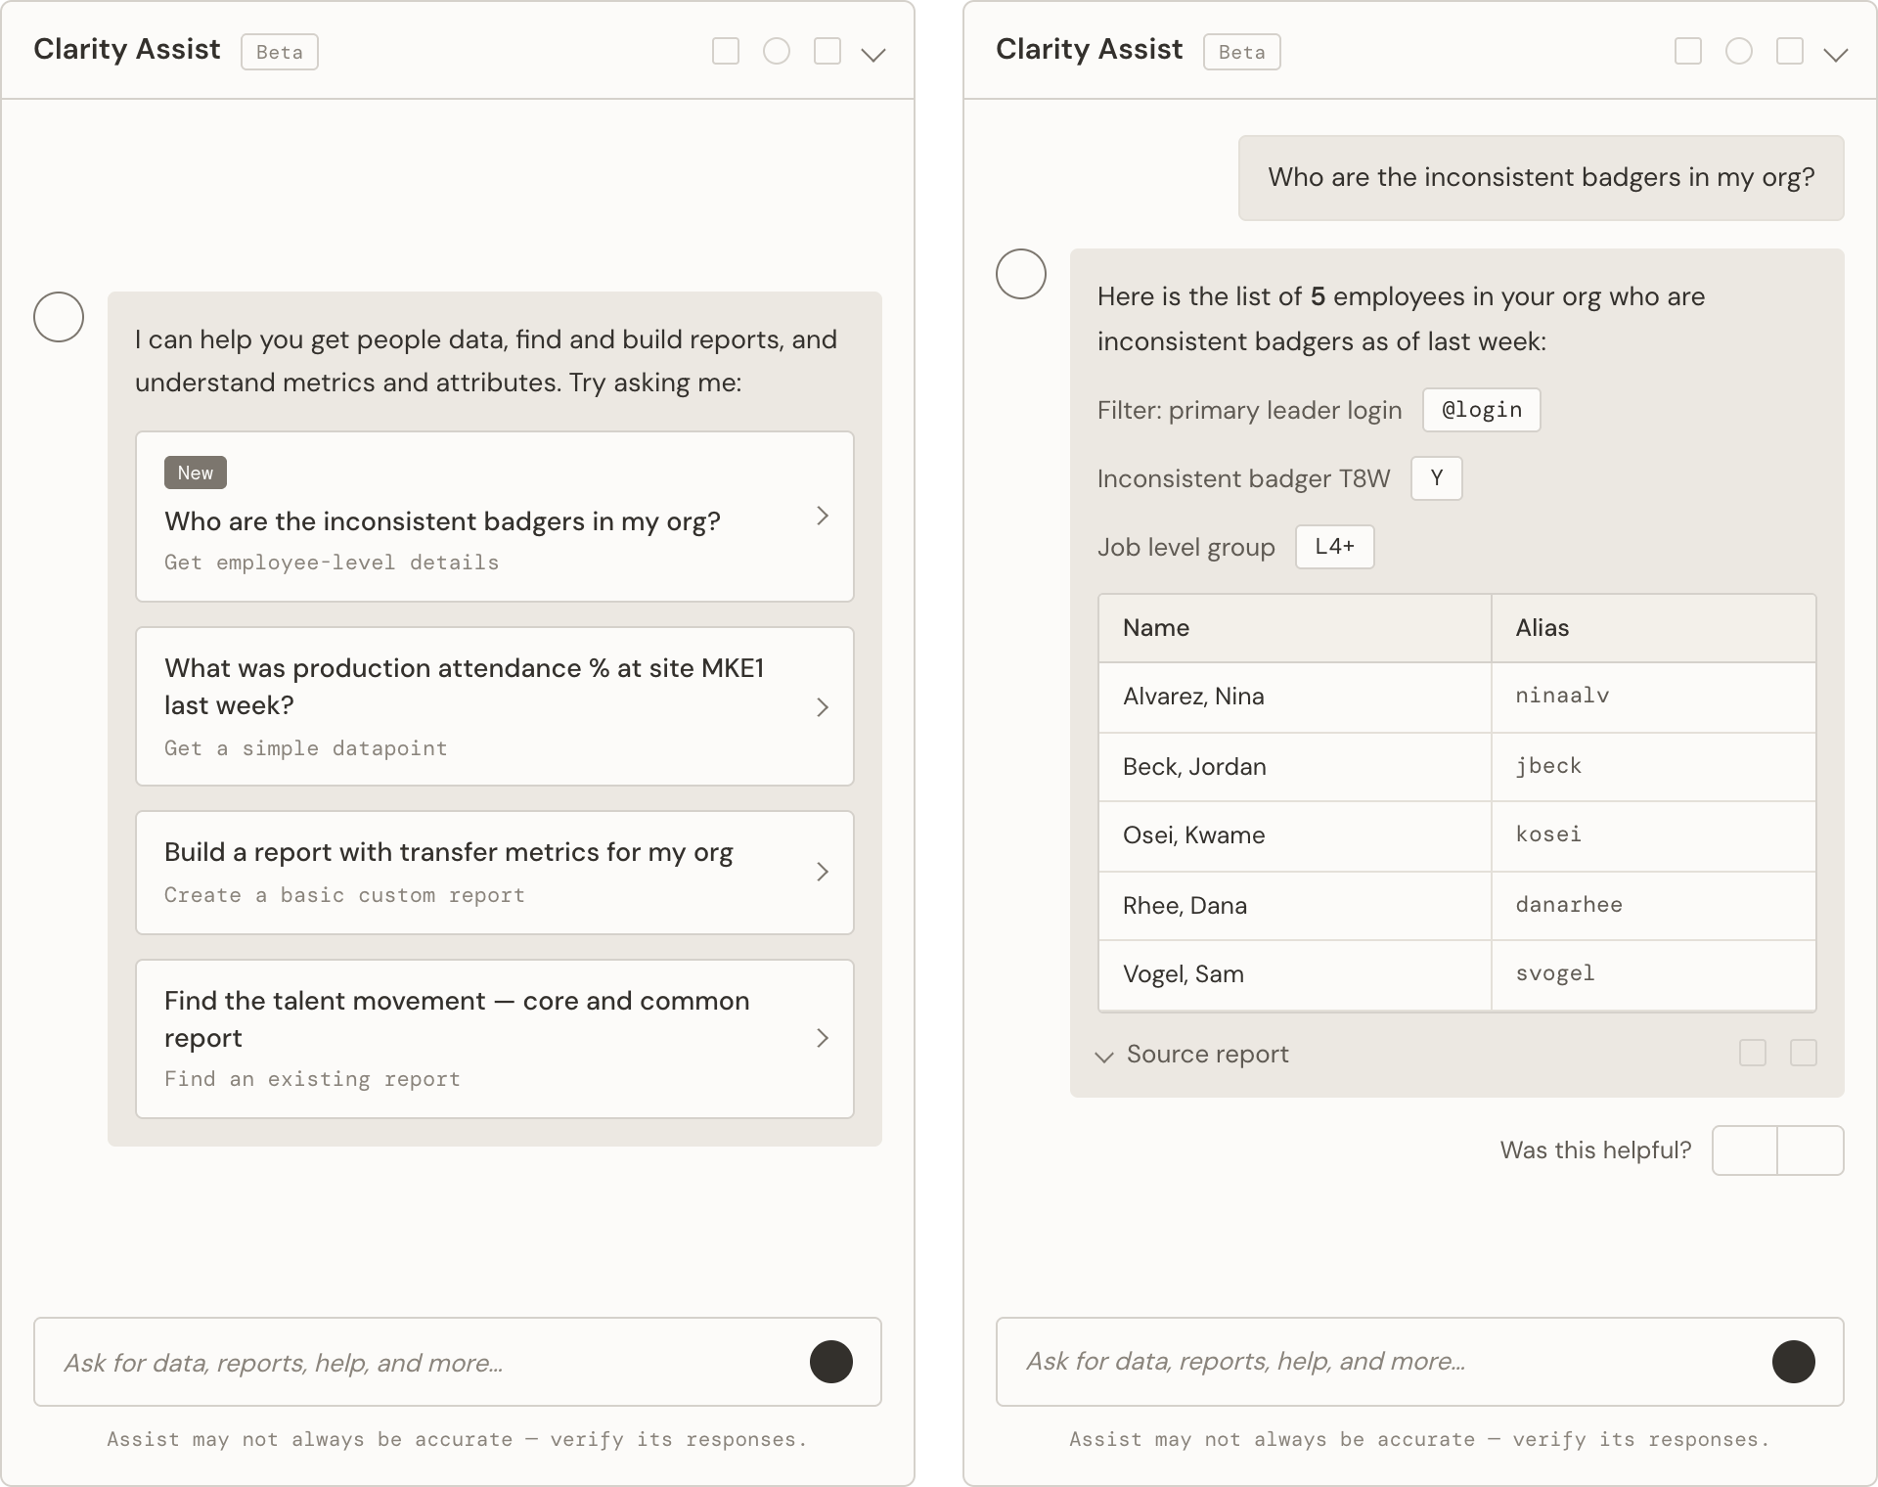Open the chevron on the MKE1 attendance suggestion
The height and width of the screenshot is (1487, 1878).
click(823, 707)
